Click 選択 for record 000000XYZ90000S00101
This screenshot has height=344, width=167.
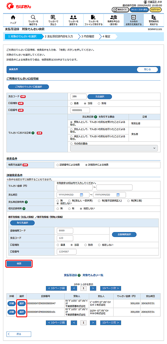(21, 312)
